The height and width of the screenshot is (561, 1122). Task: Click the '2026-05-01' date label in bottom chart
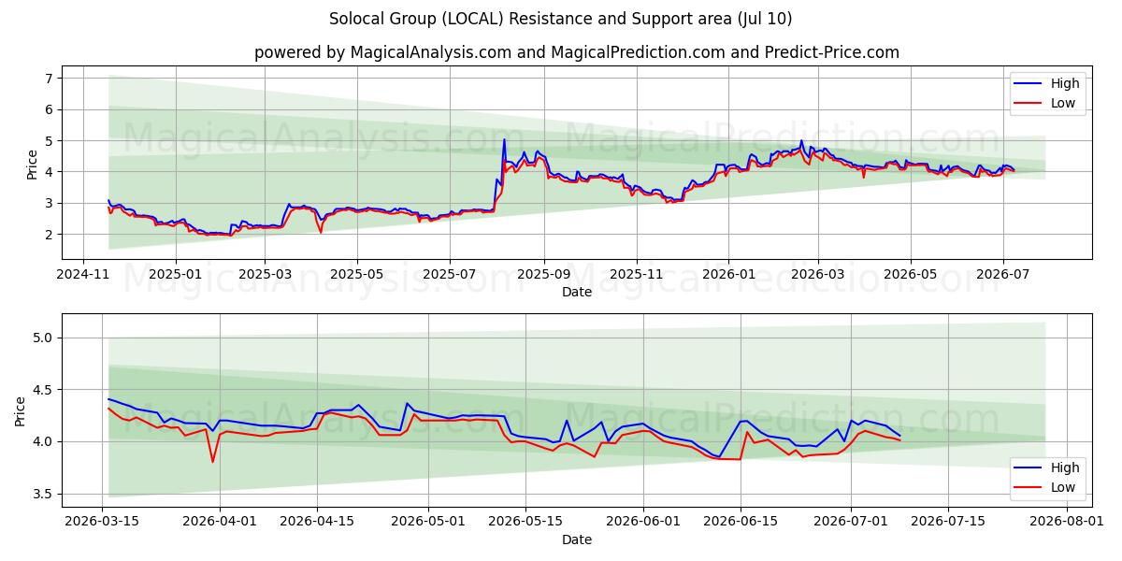click(428, 523)
